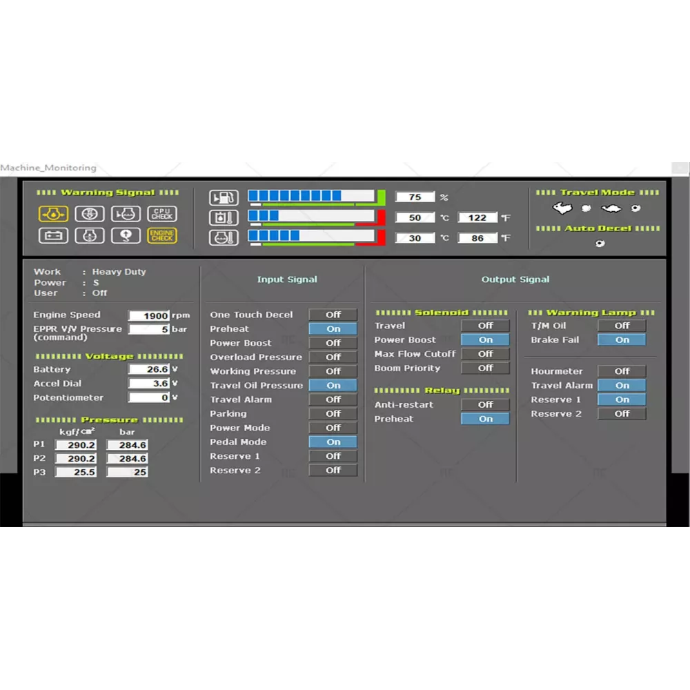
Task: Click the fuel level progress bar
Action: (311, 197)
